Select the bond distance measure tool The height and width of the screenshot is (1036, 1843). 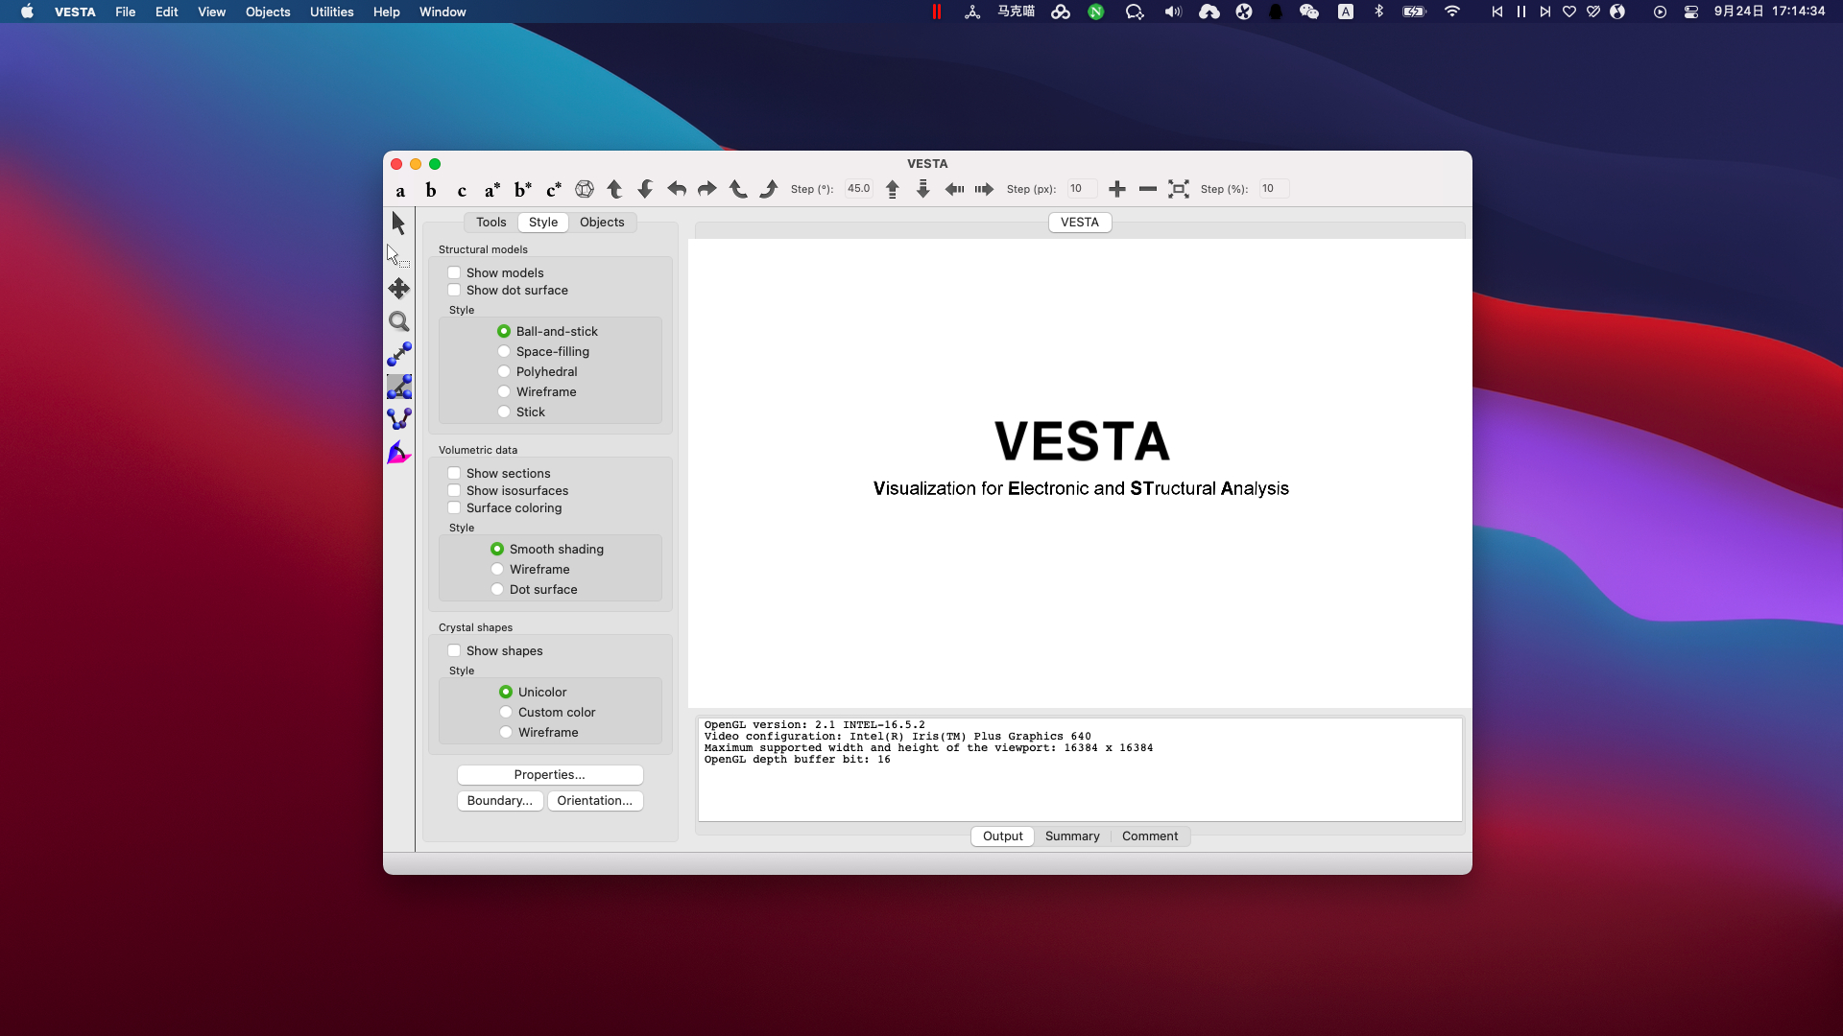[x=398, y=354]
